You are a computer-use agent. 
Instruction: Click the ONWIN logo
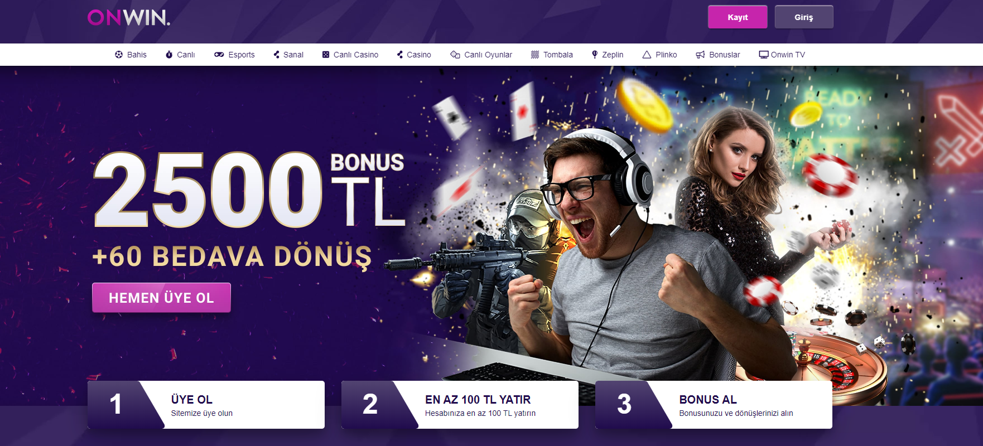pos(129,17)
